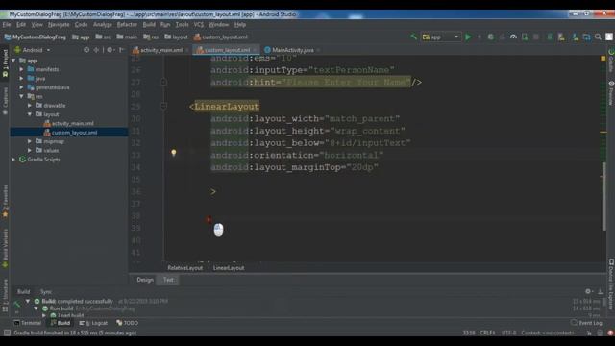Click the CRLF line separator indicator
Viewport: 615px width, 346px height.
[x=487, y=333]
